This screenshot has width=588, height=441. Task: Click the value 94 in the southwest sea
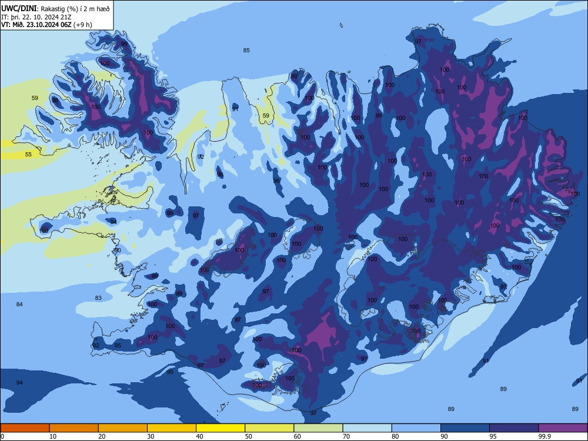19,383
